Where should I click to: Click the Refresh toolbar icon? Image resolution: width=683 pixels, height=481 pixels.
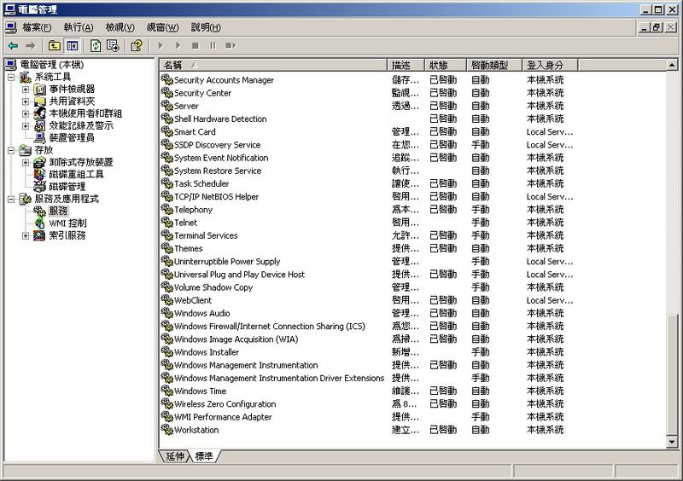click(96, 45)
